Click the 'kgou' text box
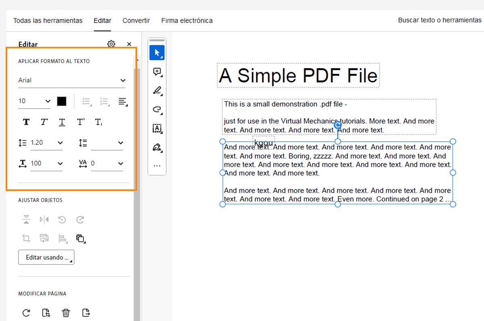 pyautogui.click(x=264, y=143)
